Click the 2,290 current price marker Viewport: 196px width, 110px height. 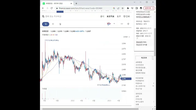[x=126, y=79]
